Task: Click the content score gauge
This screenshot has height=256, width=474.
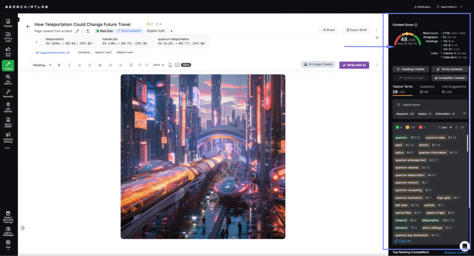Action: 407,39
